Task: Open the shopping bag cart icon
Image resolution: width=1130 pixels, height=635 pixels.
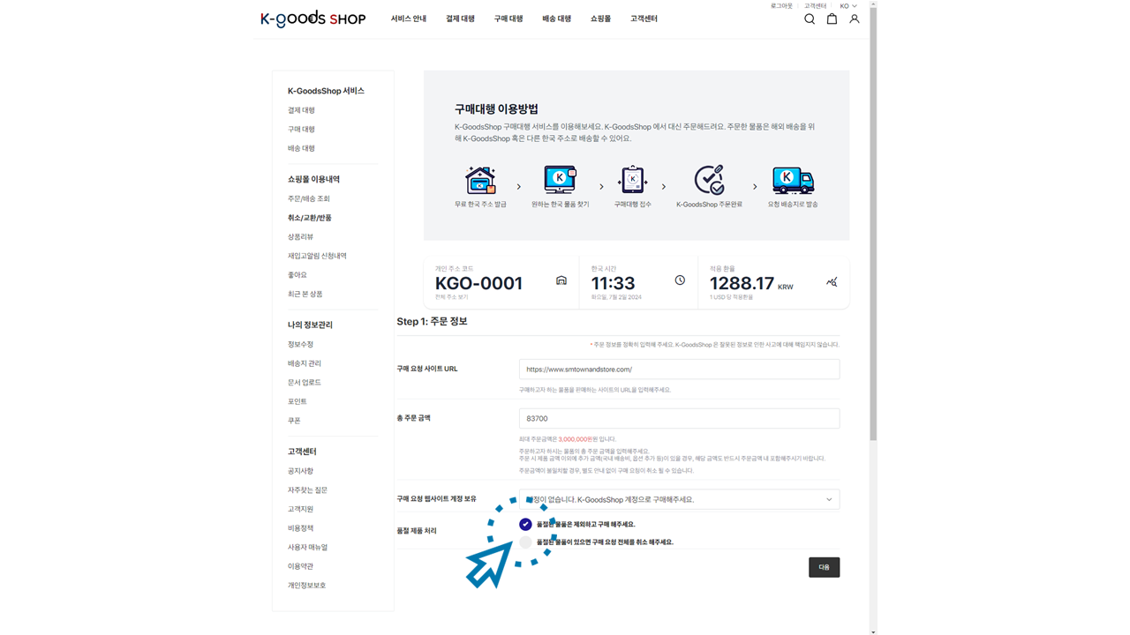Action: (x=832, y=19)
